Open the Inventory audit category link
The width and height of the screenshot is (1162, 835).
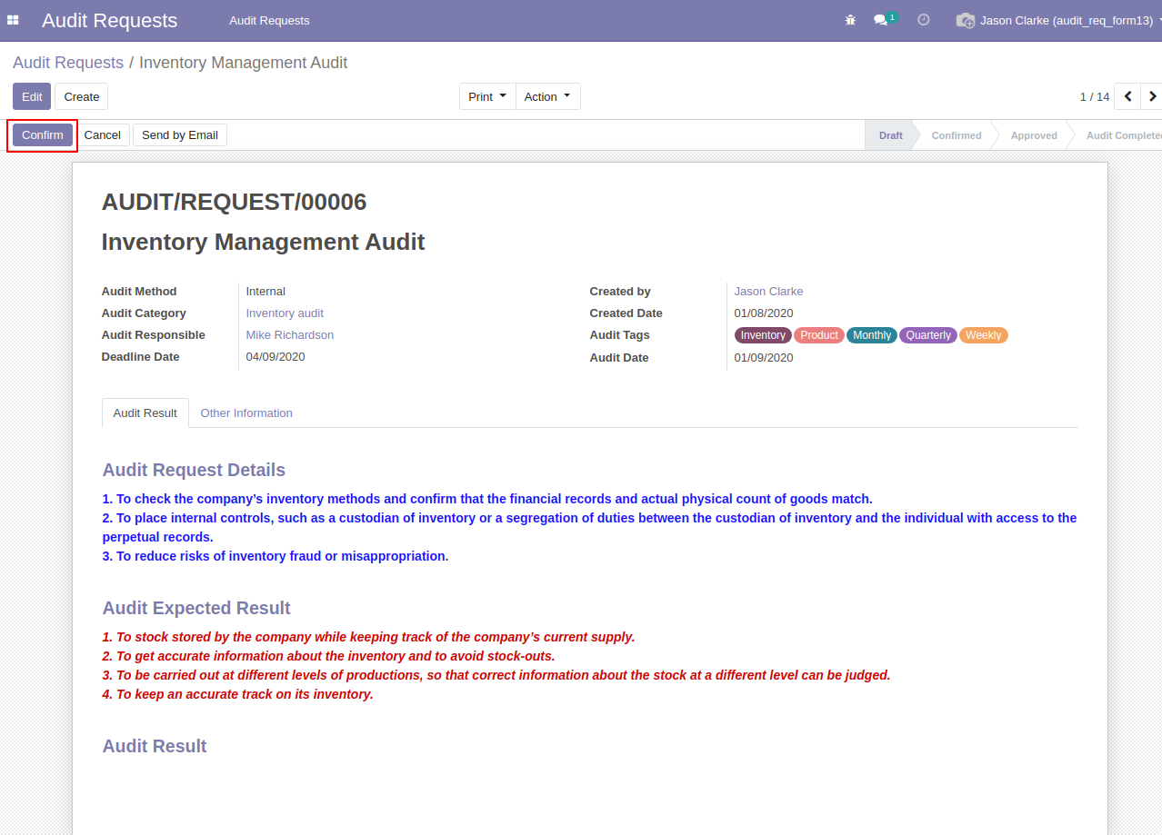coord(285,313)
